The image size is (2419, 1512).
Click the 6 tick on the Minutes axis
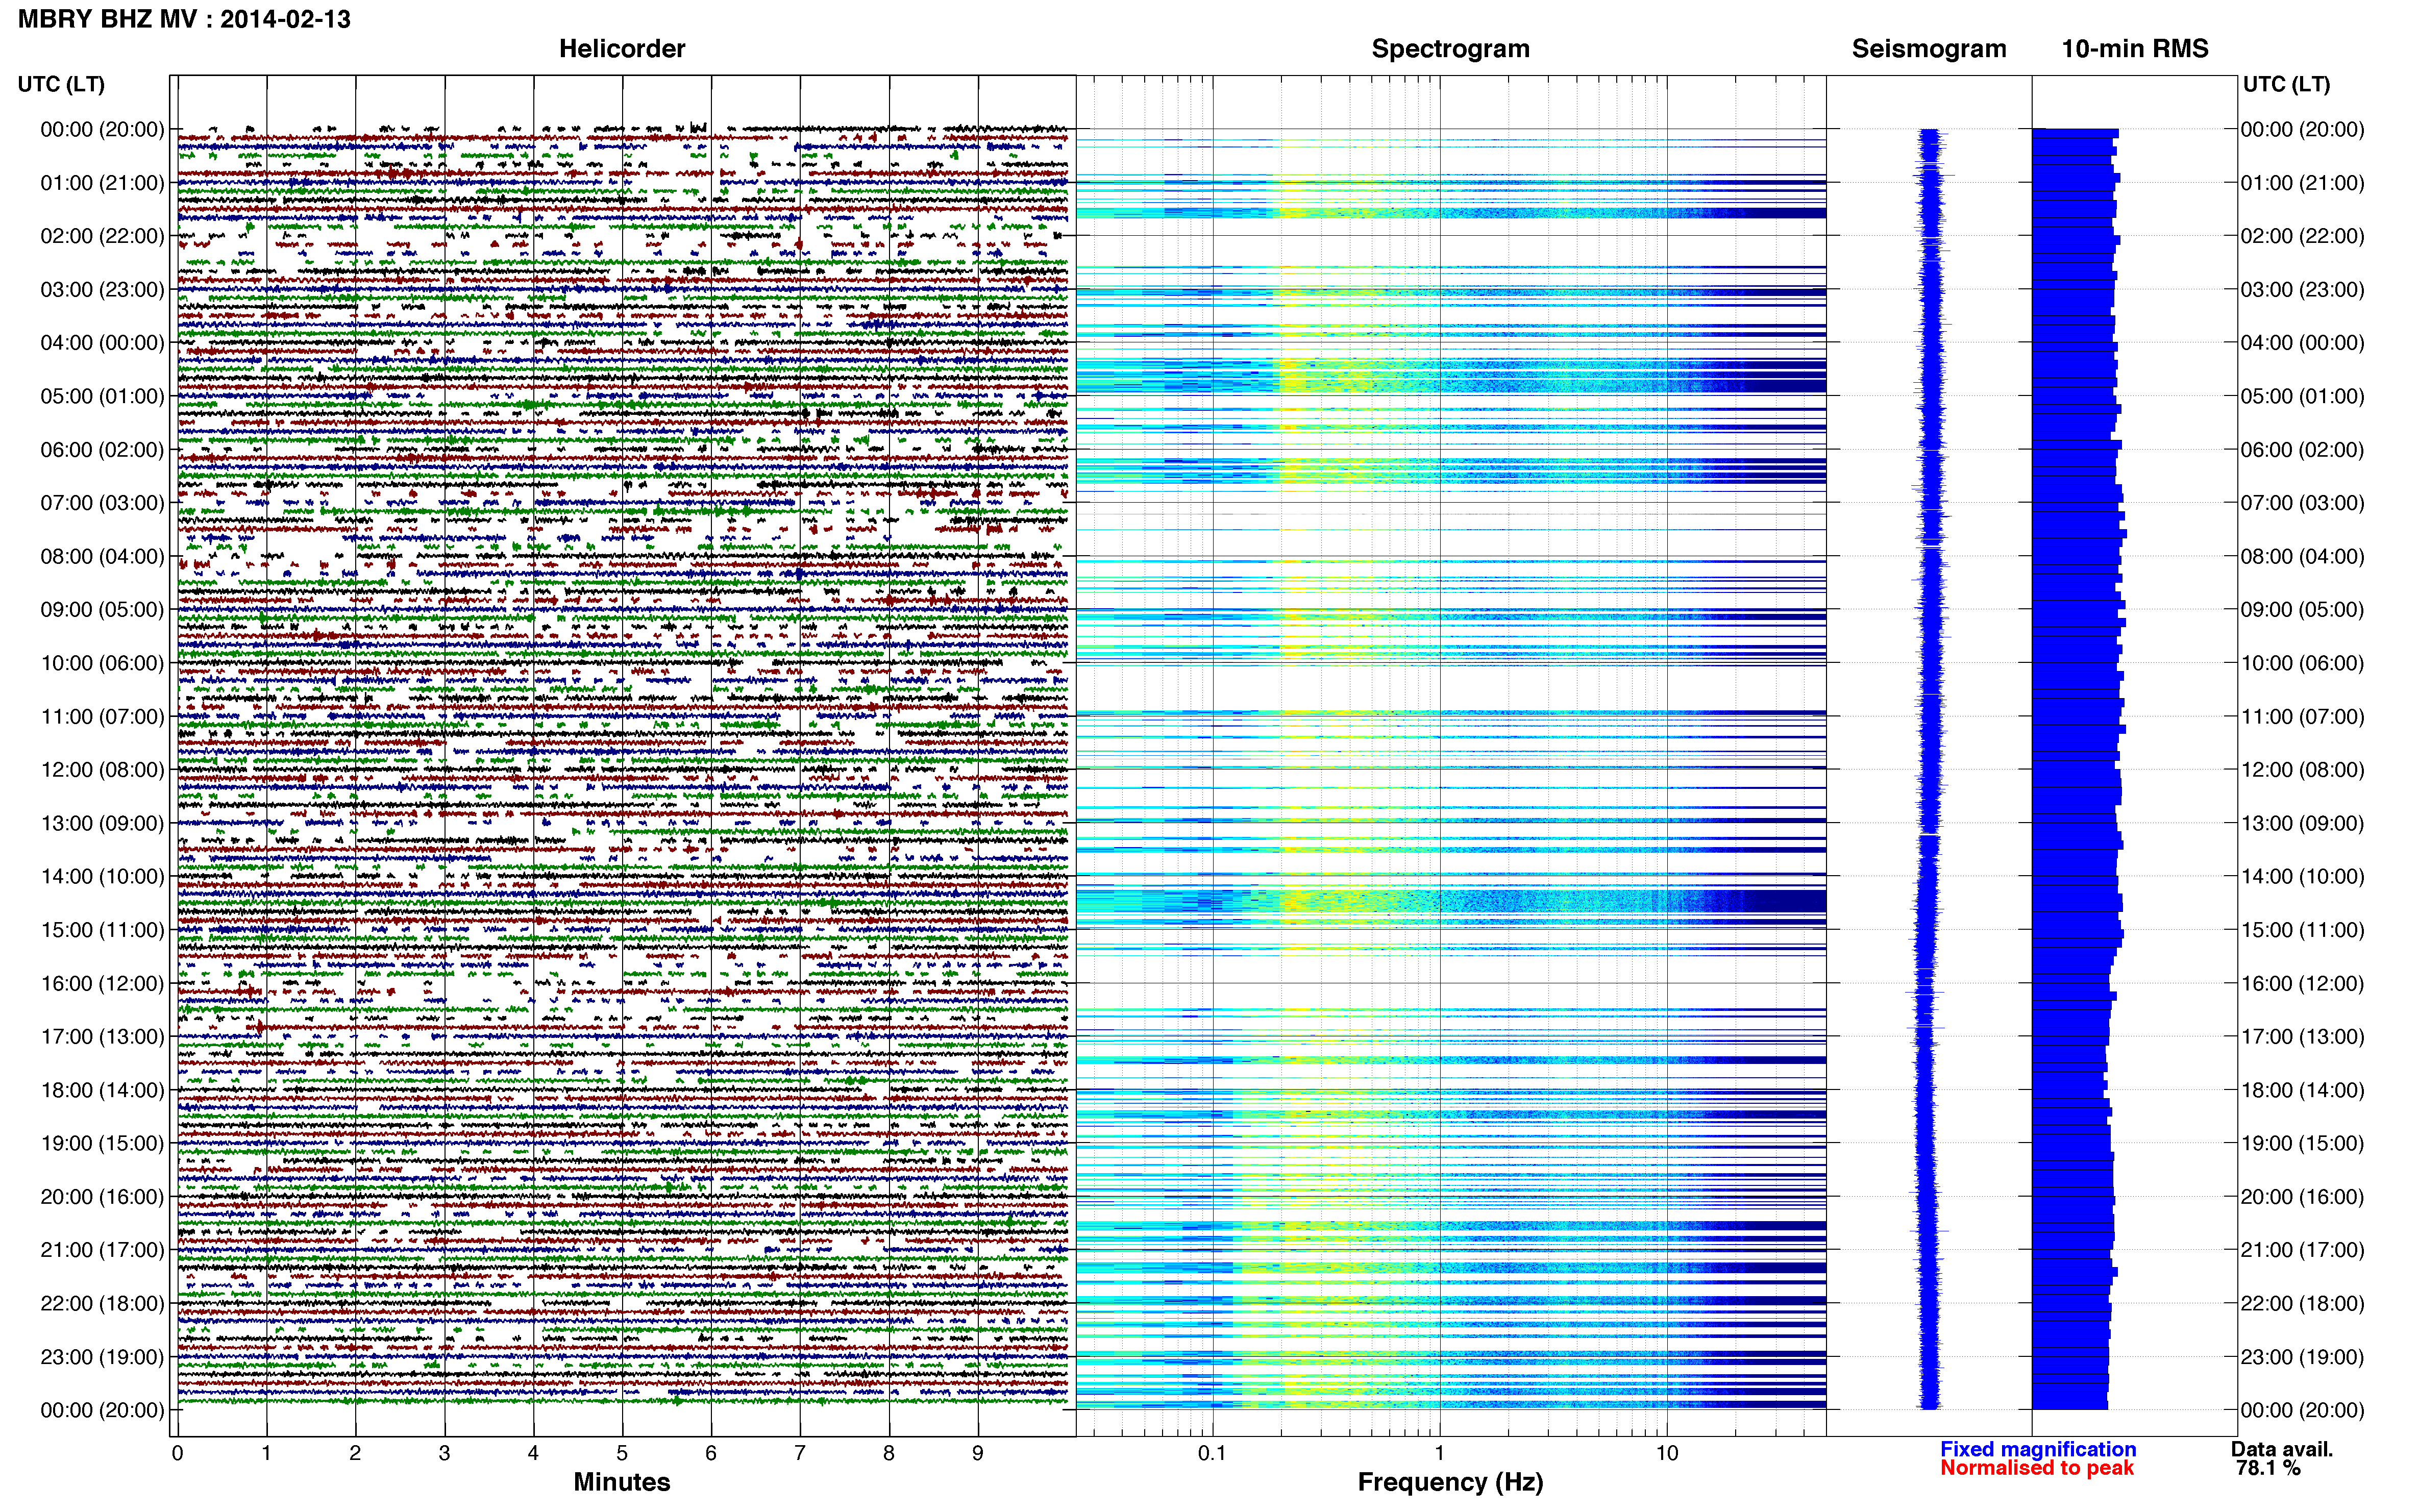click(x=711, y=1453)
